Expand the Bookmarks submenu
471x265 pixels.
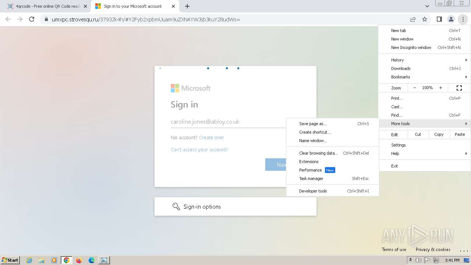[425, 77]
